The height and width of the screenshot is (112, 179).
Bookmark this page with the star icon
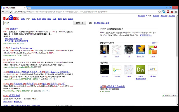[x=159, y=12]
